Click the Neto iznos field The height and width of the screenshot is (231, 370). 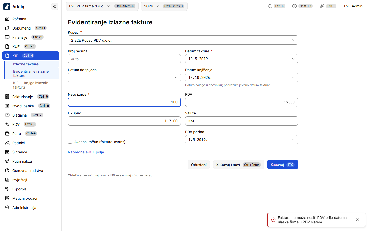(124, 102)
